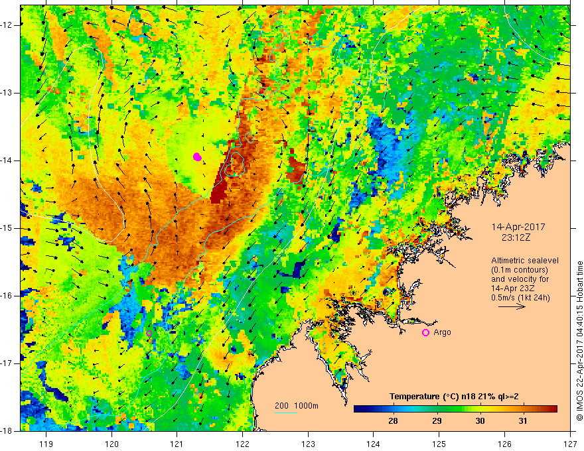The image size is (584, 451).
Task: Click the IMOS copyright timestamp text
Action: tap(579, 341)
